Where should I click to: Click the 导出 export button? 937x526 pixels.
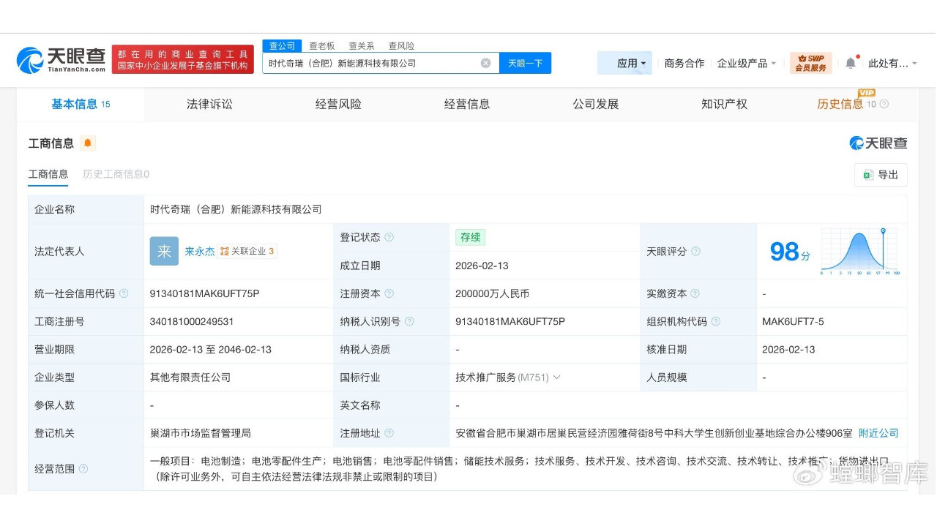click(881, 175)
